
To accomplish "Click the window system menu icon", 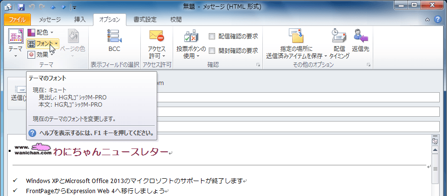I will [x=8, y=6].
